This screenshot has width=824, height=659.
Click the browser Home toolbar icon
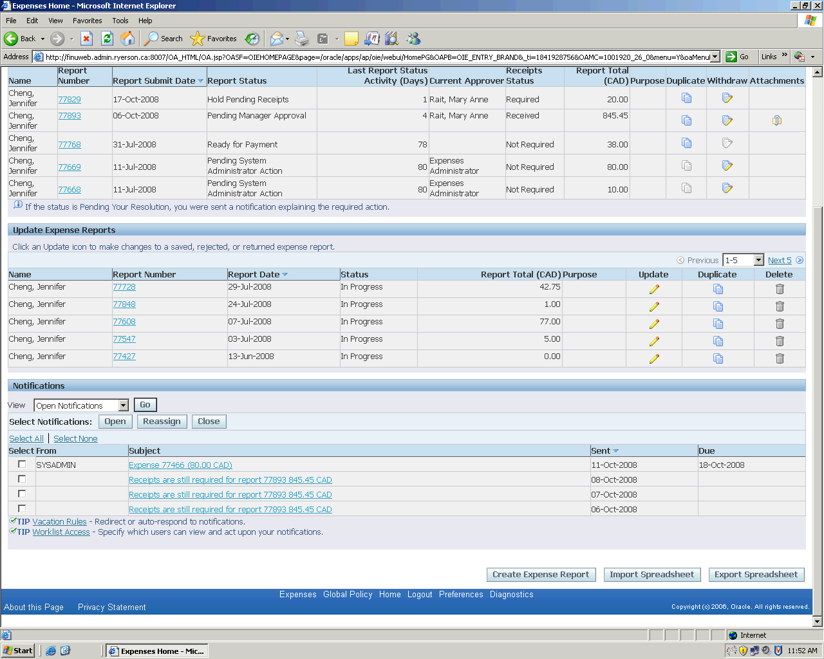[128, 39]
